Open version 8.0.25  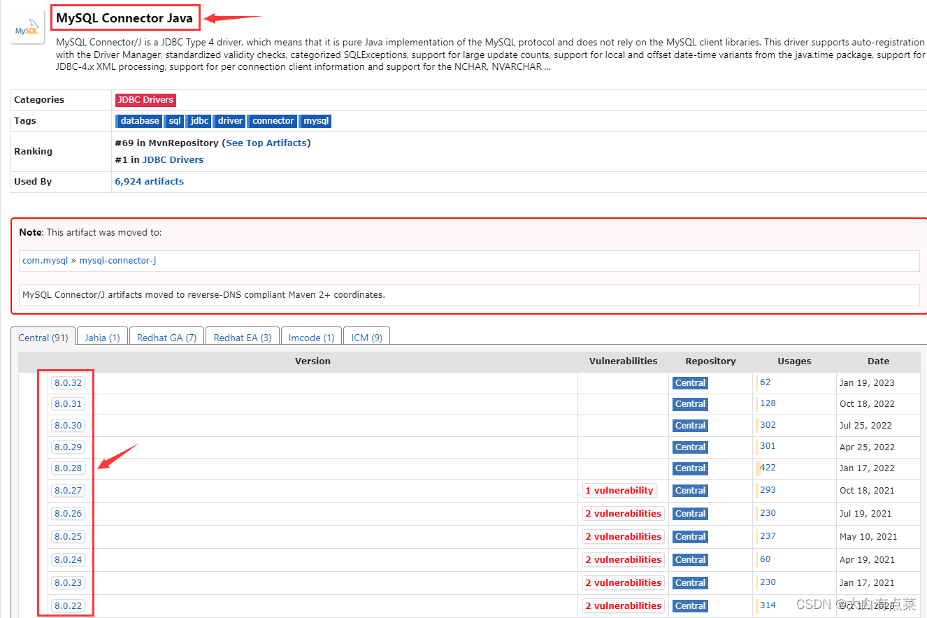pyautogui.click(x=68, y=537)
